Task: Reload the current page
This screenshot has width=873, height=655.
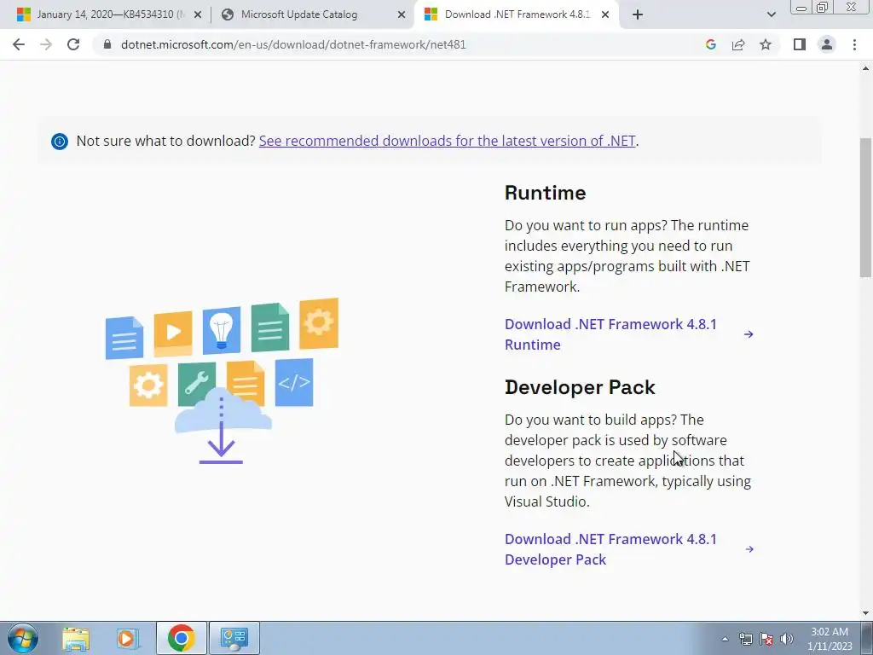Action: pyautogui.click(x=73, y=44)
